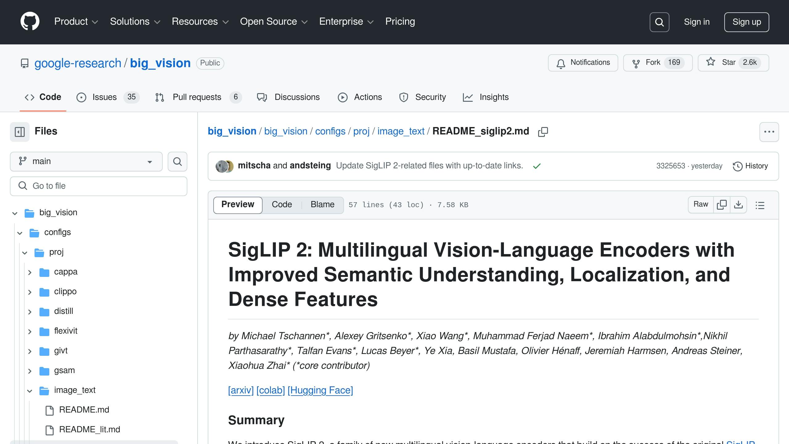Viewport: 789px width, 444px height.
Task: Collapse the big_vision folder in tree
Action: click(x=15, y=213)
